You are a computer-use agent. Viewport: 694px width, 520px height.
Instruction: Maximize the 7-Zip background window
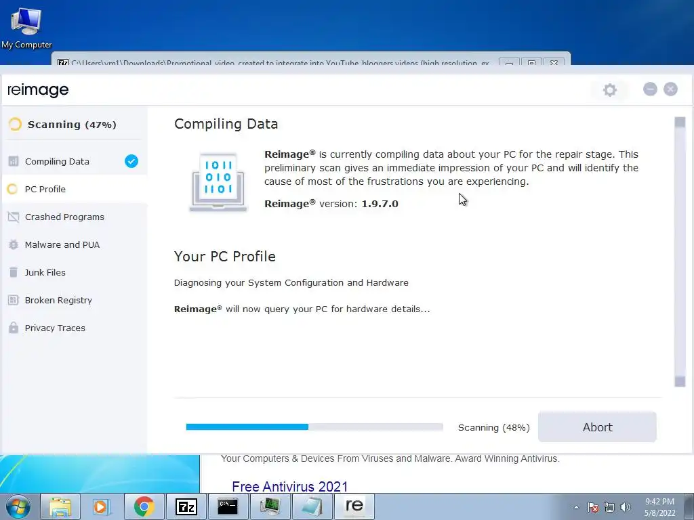tap(531, 62)
